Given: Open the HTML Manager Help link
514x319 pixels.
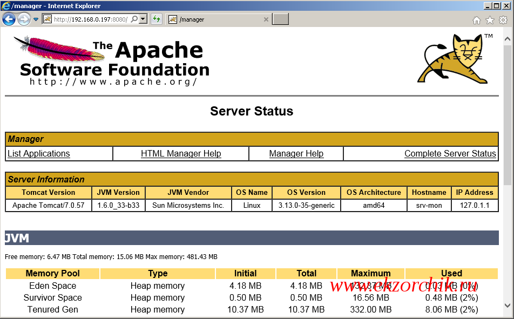Looking at the screenshot, I should [181, 153].
